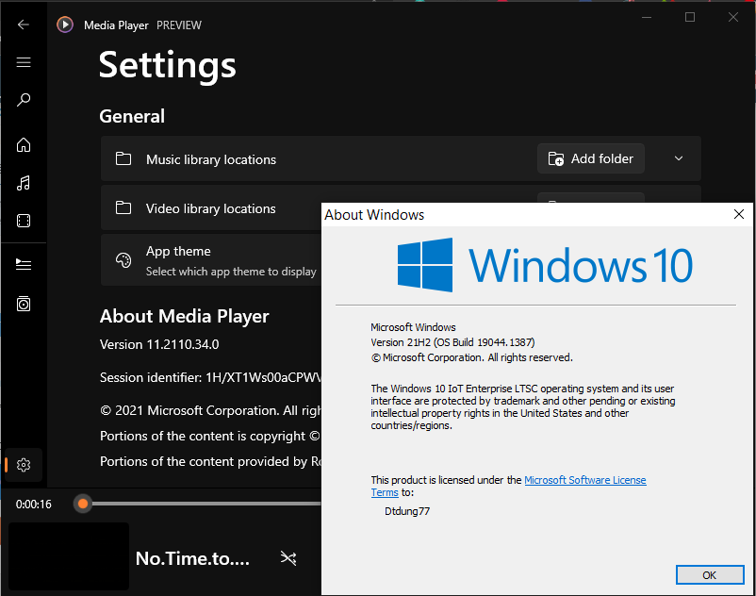756x596 pixels.
Task: Click Add folder for music library
Action: click(x=591, y=158)
